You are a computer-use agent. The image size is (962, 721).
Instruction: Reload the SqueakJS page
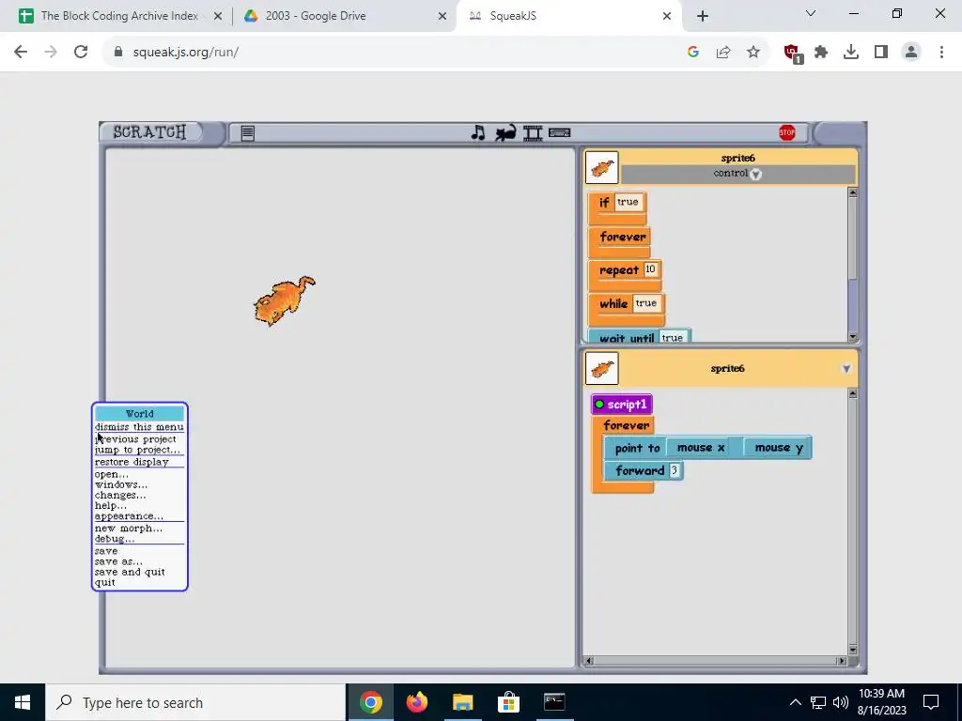pos(81,53)
